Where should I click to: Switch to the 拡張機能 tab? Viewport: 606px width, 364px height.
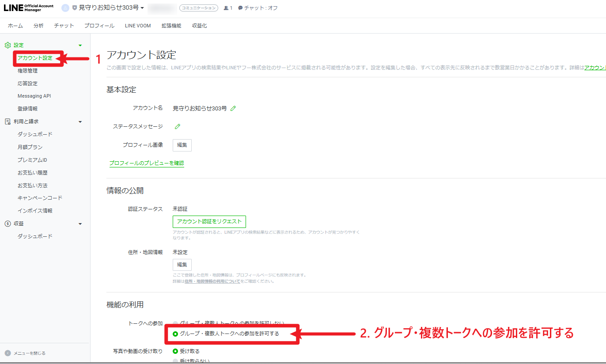[171, 26]
